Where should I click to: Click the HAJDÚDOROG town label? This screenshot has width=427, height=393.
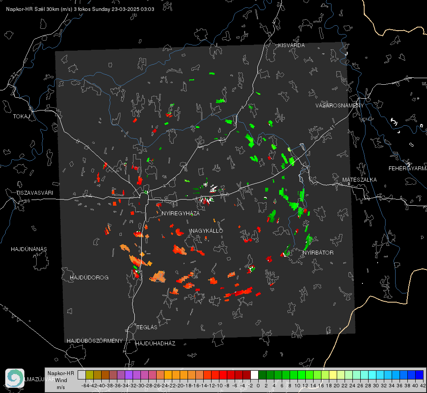coord(89,278)
